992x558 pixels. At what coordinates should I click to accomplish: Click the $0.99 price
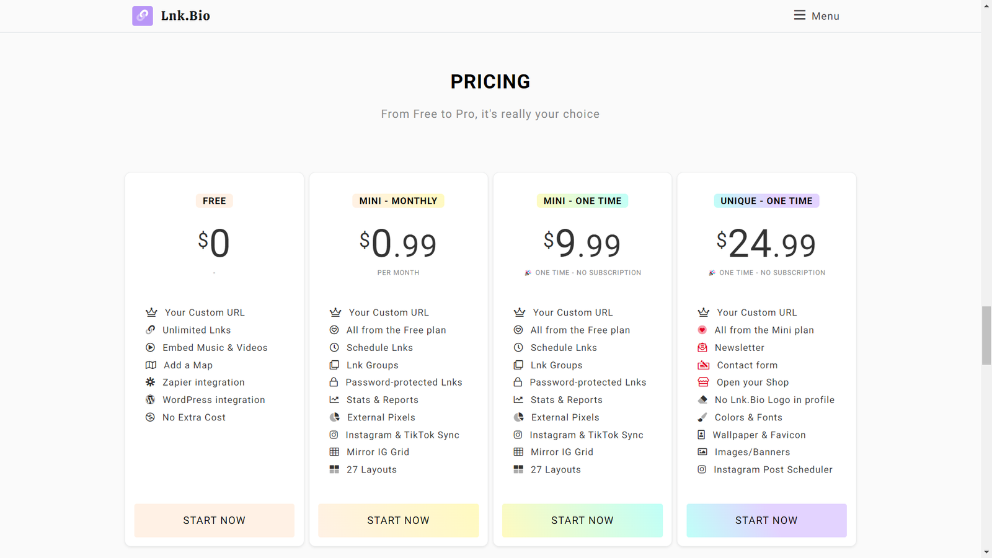pos(398,243)
